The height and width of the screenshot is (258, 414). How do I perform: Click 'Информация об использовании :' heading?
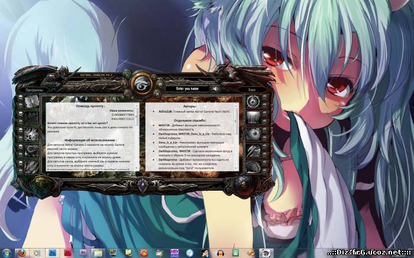tap(90, 140)
